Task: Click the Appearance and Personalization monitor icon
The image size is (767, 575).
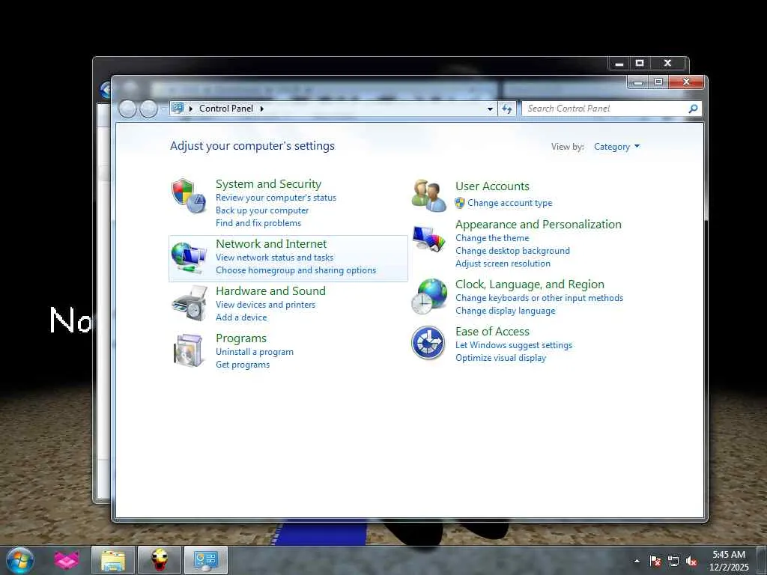Action: click(x=428, y=239)
